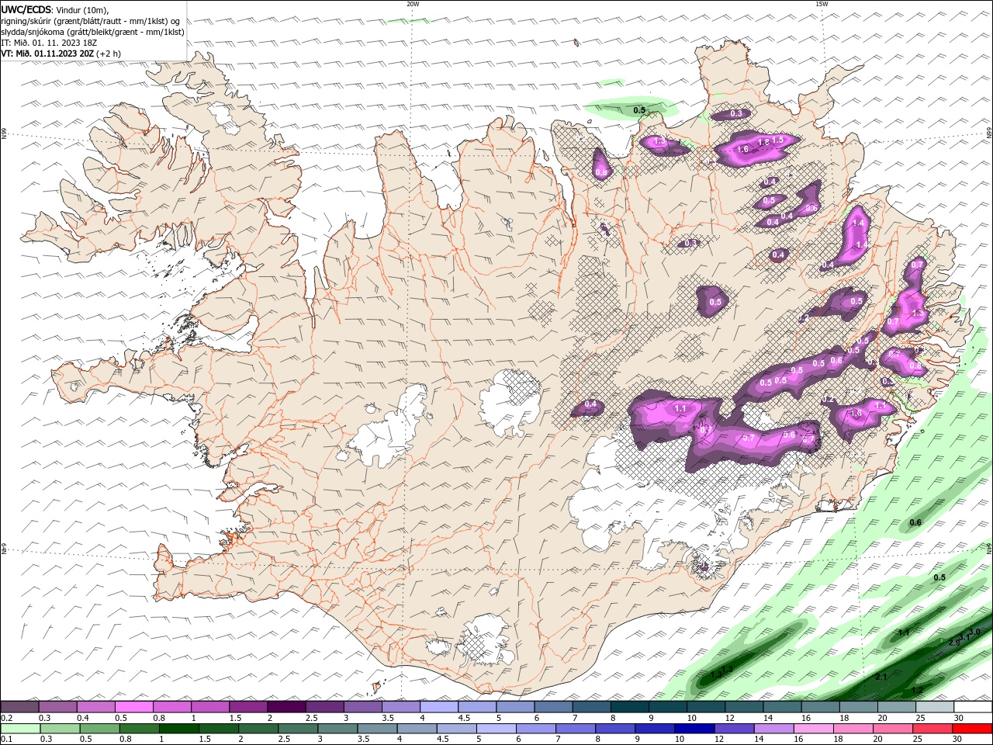Click the '15W' longitude label

tap(822, 4)
